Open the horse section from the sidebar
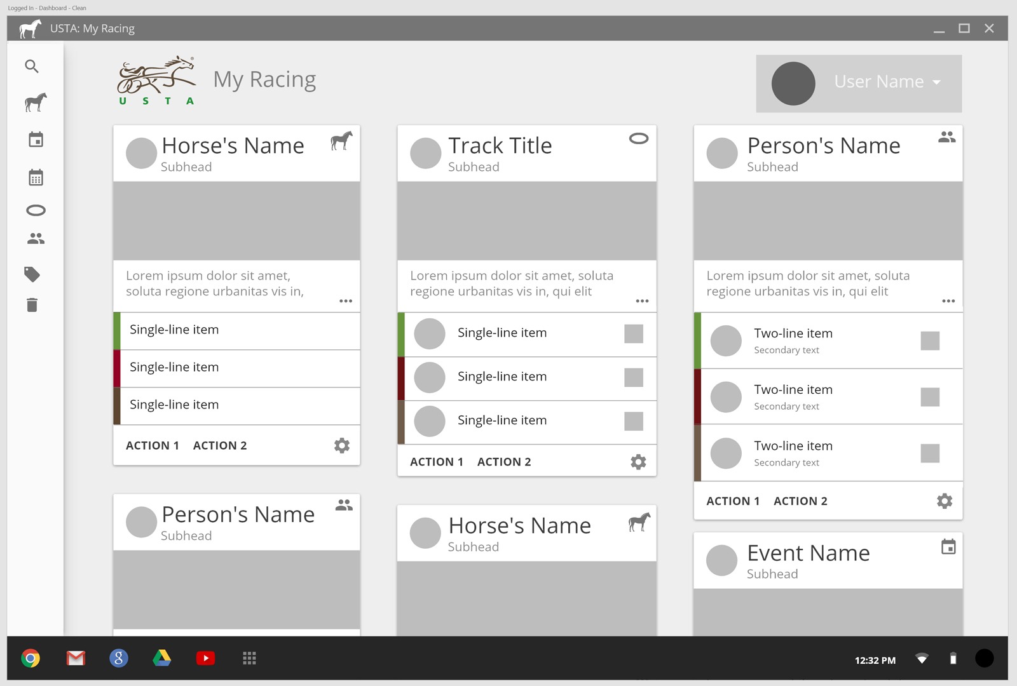Screen dimensions: 1017x686 click(36, 102)
